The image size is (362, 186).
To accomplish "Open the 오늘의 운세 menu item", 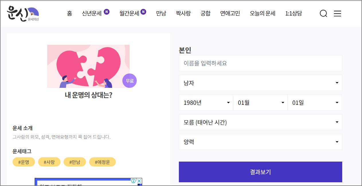I will point(262,13).
